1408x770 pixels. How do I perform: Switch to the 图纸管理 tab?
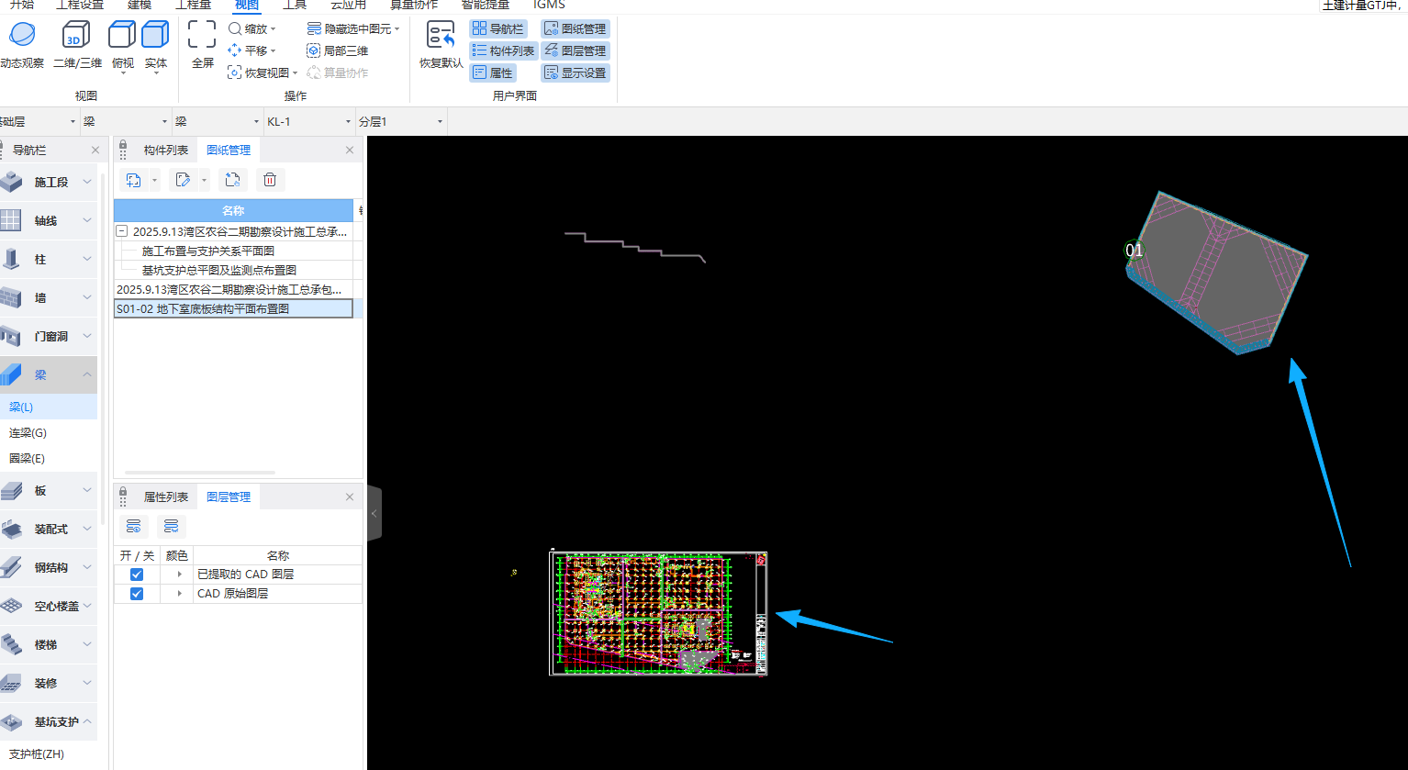[229, 150]
